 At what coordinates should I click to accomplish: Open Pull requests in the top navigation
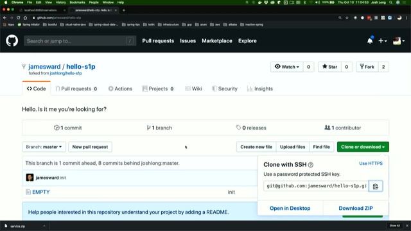pyautogui.click(x=158, y=41)
